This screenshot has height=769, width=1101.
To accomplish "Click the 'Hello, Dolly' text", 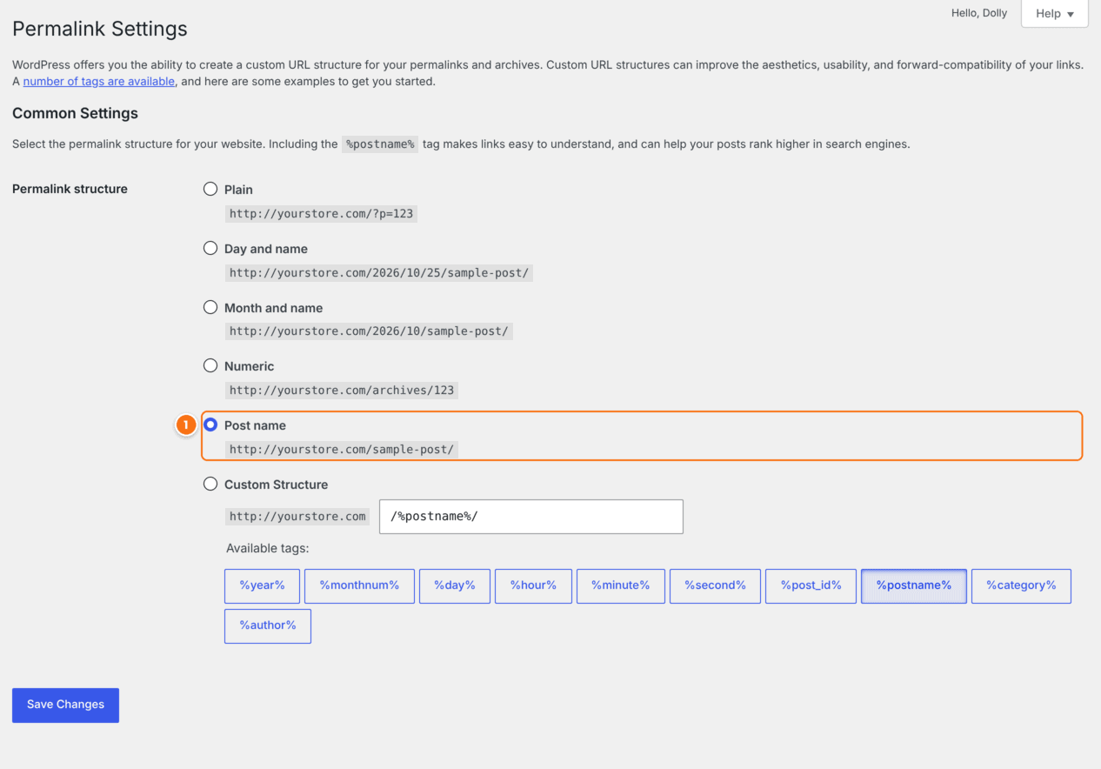I will 979,13.
